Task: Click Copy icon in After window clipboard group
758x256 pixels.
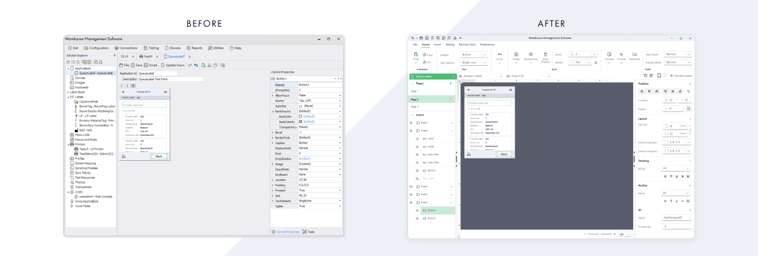Action: pos(424,55)
